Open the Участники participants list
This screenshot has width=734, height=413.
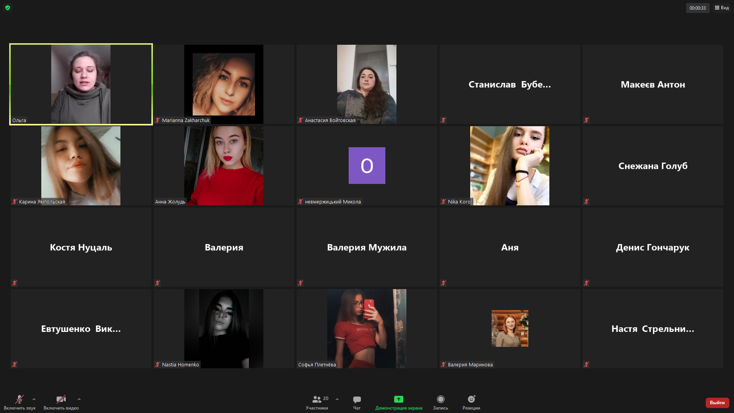[317, 402]
